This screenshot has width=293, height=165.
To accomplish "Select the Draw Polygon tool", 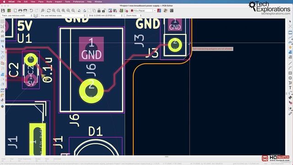I will [x=290, y=82].
